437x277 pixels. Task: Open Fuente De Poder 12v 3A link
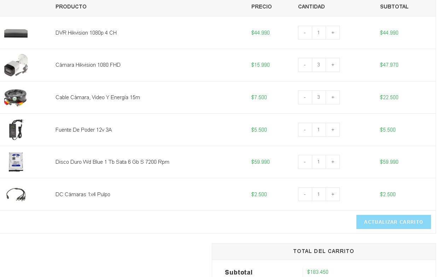coord(83,130)
